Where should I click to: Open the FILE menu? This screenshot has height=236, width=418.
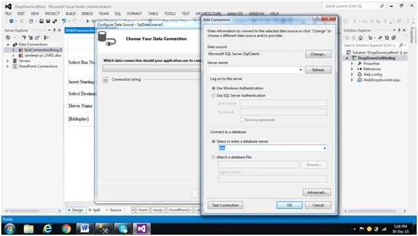[8, 14]
